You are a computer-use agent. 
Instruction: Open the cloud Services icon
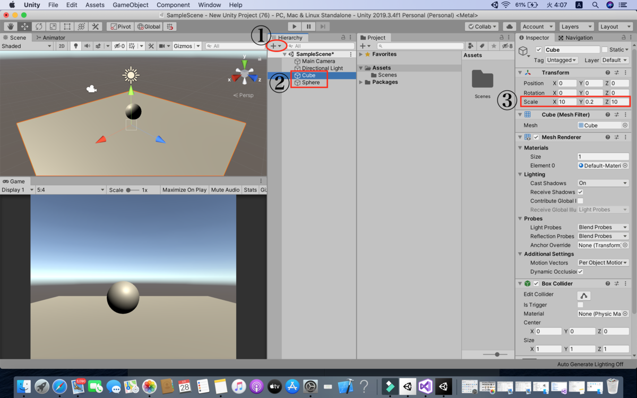click(510, 27)
